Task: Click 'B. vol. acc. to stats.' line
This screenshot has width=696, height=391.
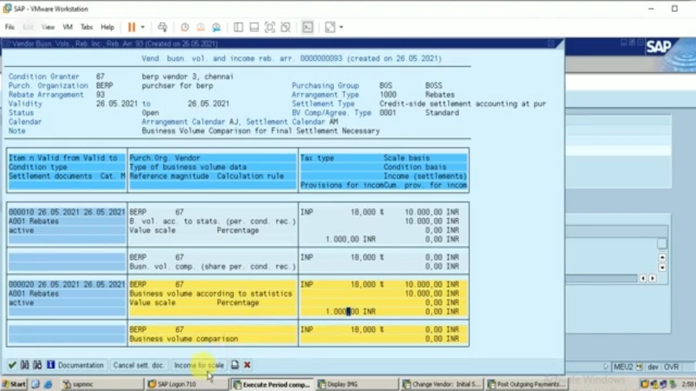Action: (213, 222)
